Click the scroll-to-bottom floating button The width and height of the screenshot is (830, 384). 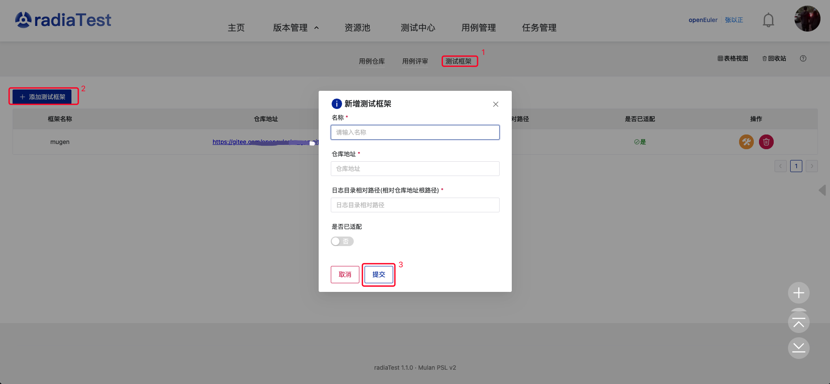798,348
